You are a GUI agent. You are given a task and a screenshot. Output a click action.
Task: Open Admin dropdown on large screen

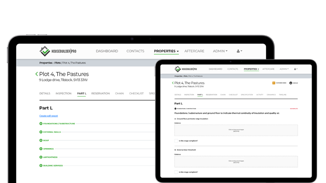pos(220,51)
